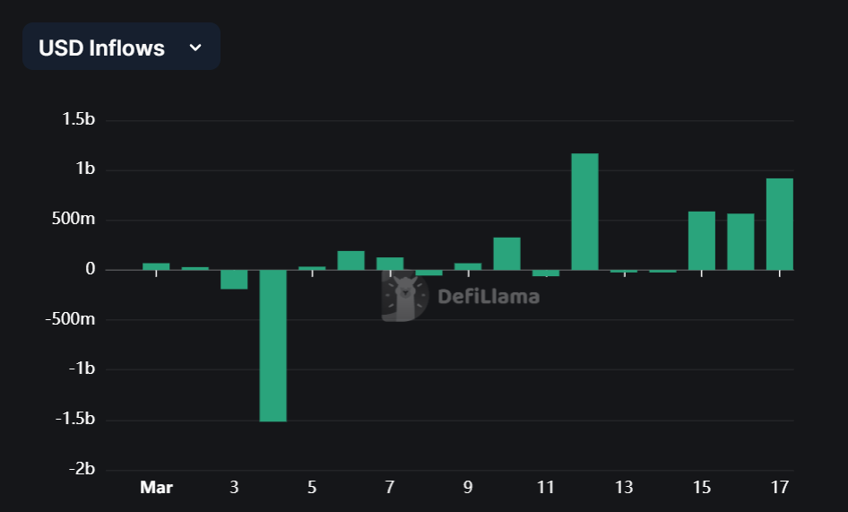Click the March 16 inflow bar
This screenshot has width=848, height=512.
(740, 241)
